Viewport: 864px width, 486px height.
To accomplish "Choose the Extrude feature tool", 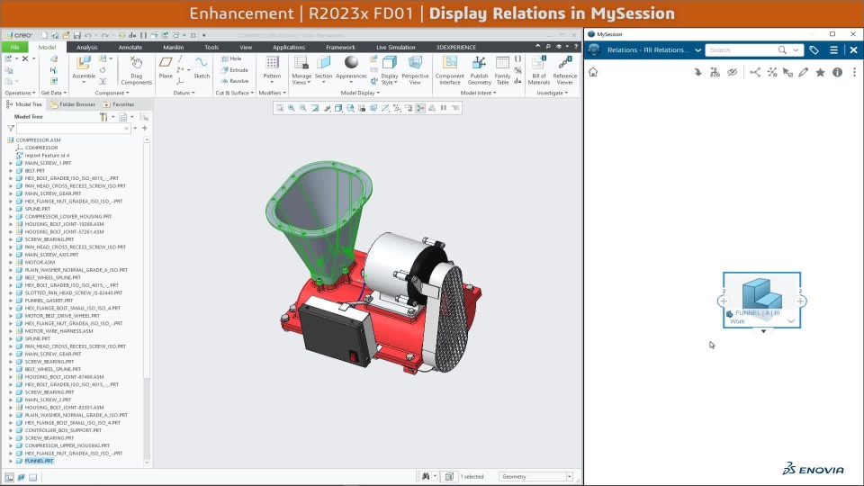I will [x=235, y=70].
